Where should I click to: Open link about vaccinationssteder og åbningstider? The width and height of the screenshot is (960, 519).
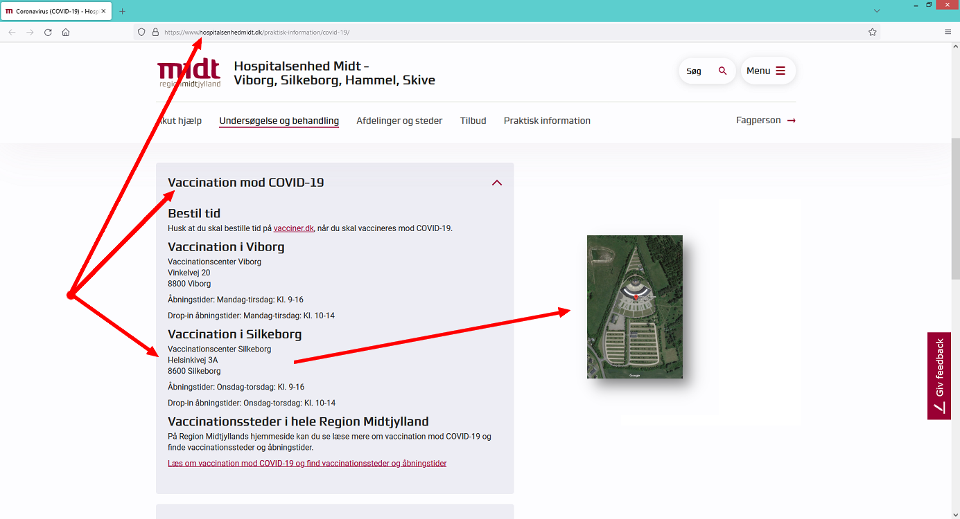click(x=307, y=464)
